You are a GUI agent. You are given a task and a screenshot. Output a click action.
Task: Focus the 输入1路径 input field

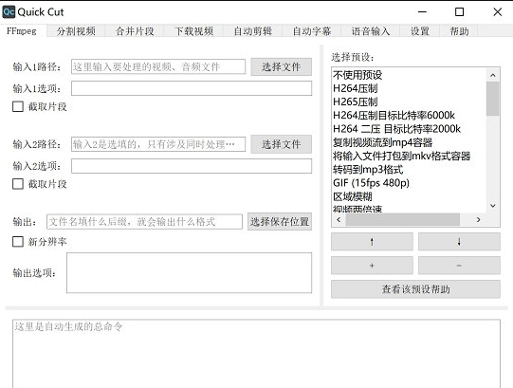[158, 66]
